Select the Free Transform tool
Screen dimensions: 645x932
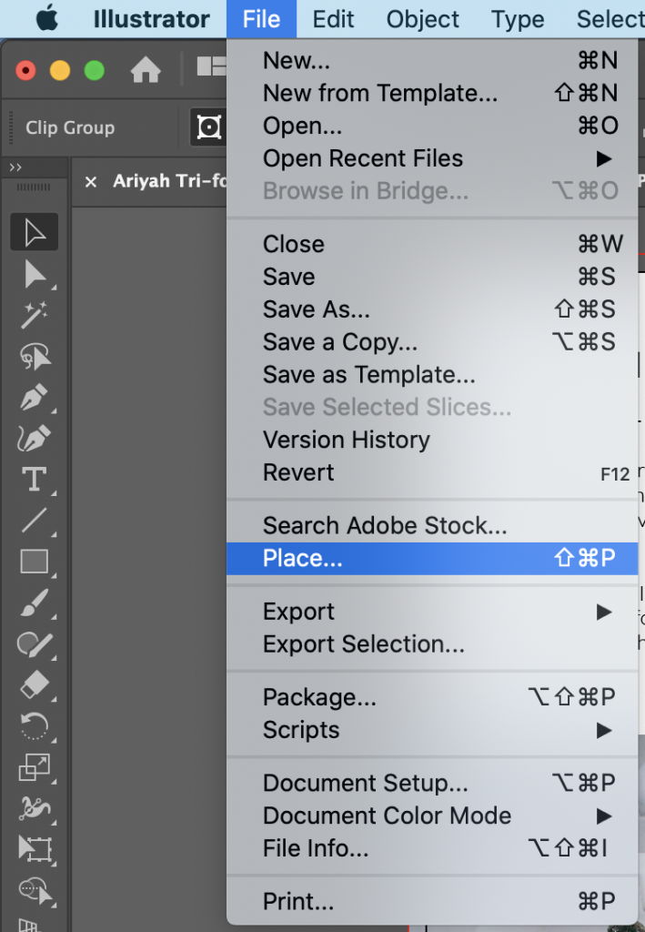[35, 849]
